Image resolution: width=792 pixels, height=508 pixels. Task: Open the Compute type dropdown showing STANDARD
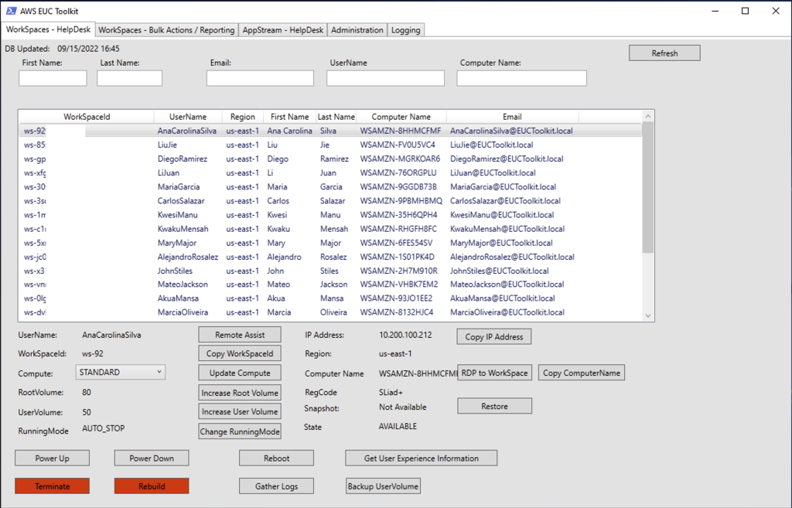120,372
